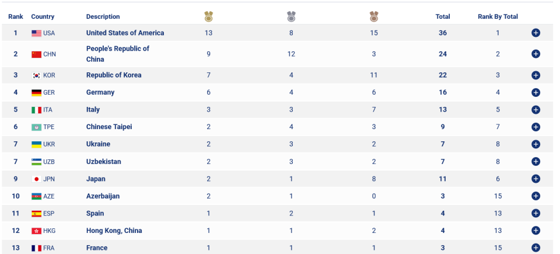
Task: Expand the France row plus button
Action: [x=535, y=248]
